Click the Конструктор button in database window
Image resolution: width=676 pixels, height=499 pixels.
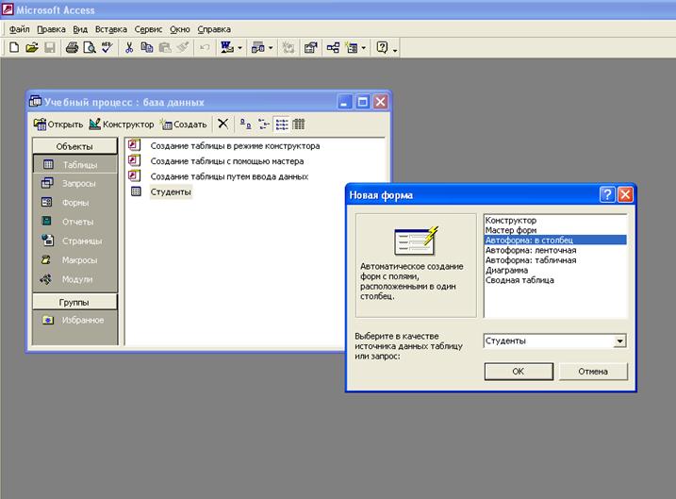point(121,125)
